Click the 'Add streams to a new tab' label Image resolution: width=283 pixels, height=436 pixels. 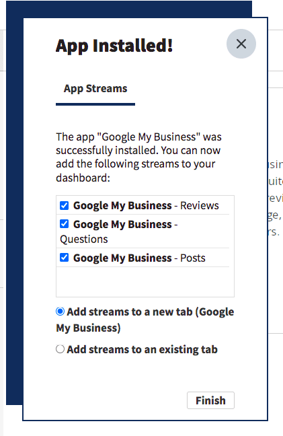(x=145, y=320)
